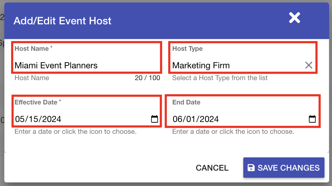The height and width of the screenshot is (186, 332).
Task: Click the 'Select a Host Type from the list' hint
Action: coord(220,78)
